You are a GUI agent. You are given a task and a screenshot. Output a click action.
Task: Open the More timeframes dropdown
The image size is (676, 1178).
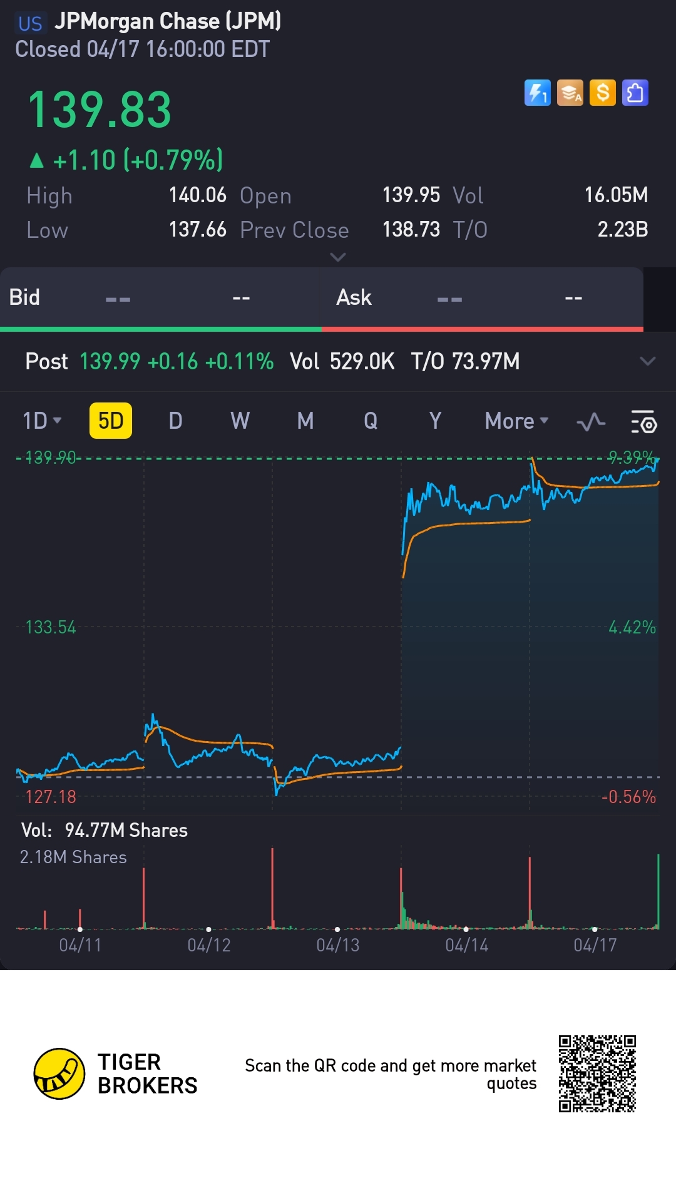pos(516,421)
